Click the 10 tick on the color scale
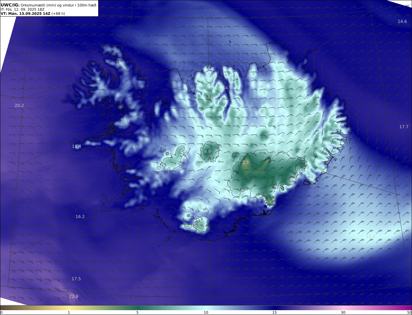 click(x=206, y=312)
